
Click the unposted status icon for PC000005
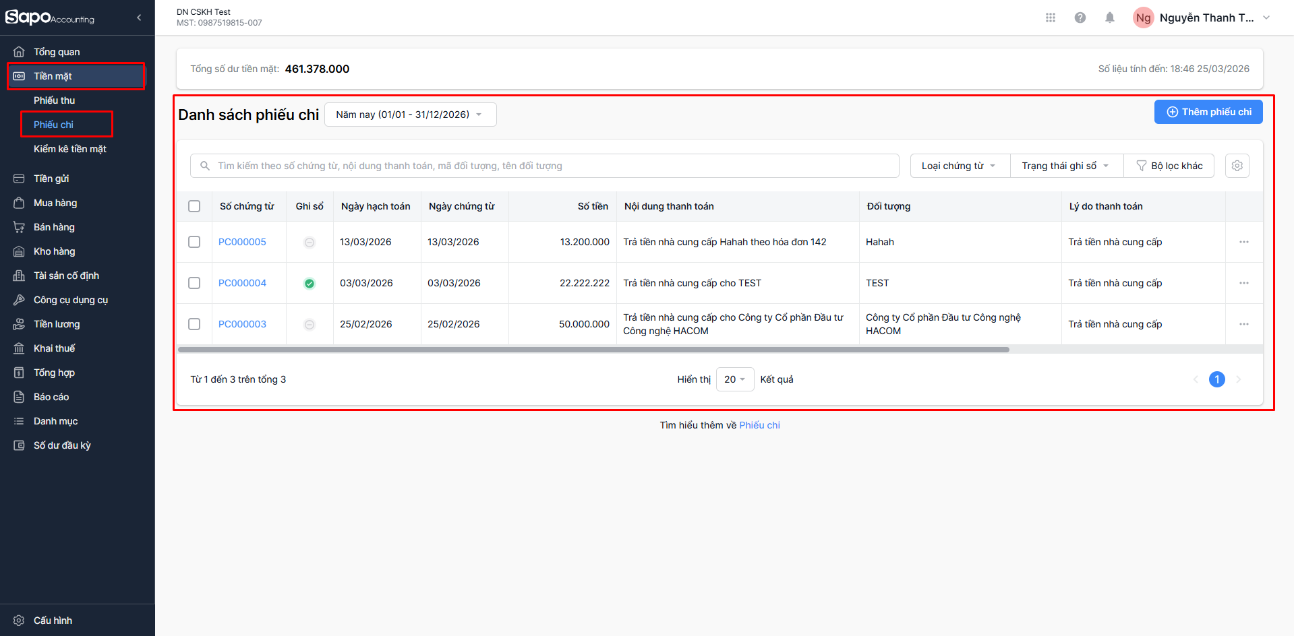[310, 243]
